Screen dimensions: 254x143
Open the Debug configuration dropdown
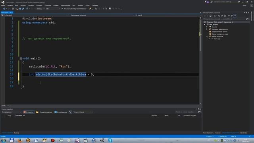[40, 9]
